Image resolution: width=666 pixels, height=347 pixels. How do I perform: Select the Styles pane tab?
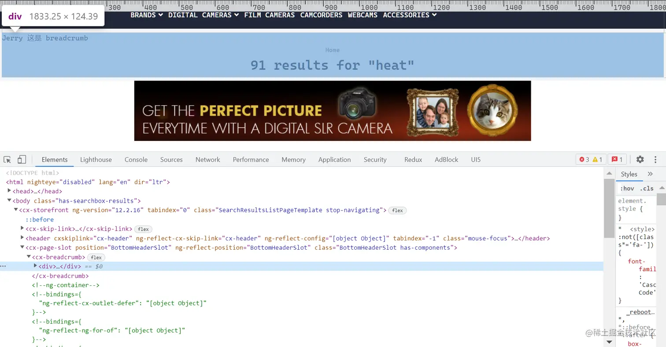click(x=629, y=174)
